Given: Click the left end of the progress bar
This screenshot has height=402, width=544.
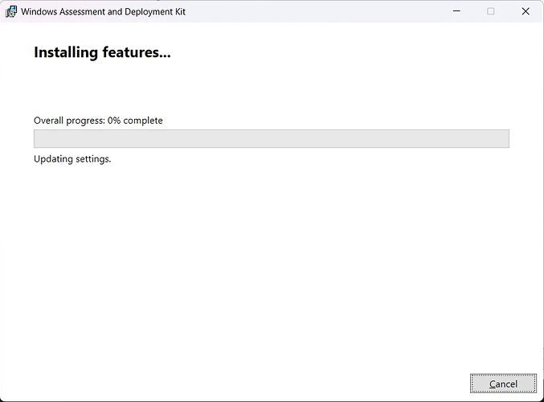Looking at the screenshot, I should (40, 138).
